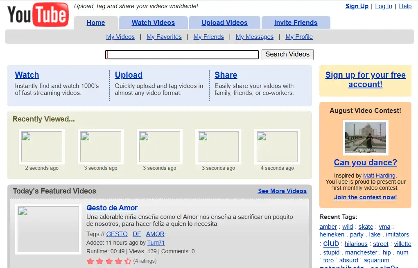Open the Help page
Screen dimensions: 418x268
(x=405, y=6)
